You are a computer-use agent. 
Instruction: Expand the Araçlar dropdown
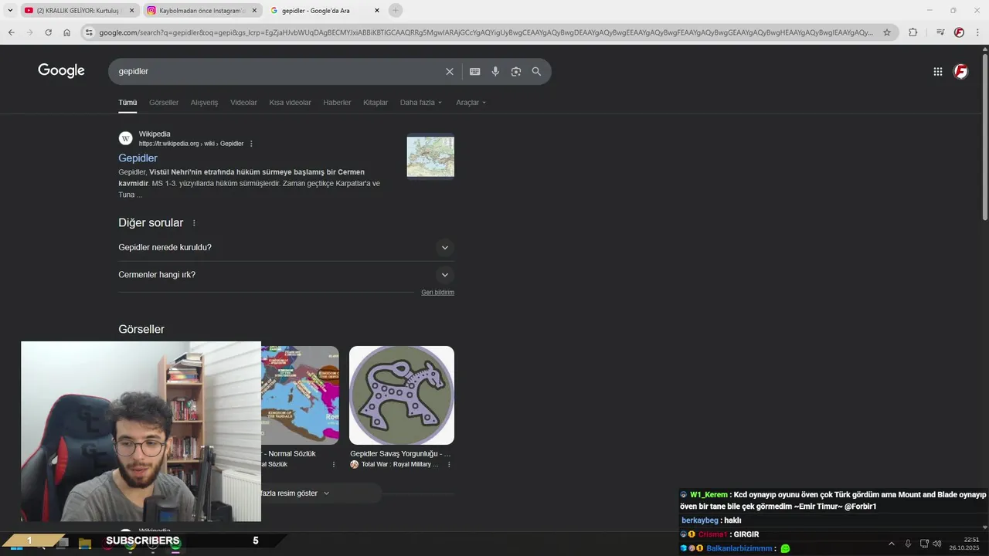(x=471, y=103)
